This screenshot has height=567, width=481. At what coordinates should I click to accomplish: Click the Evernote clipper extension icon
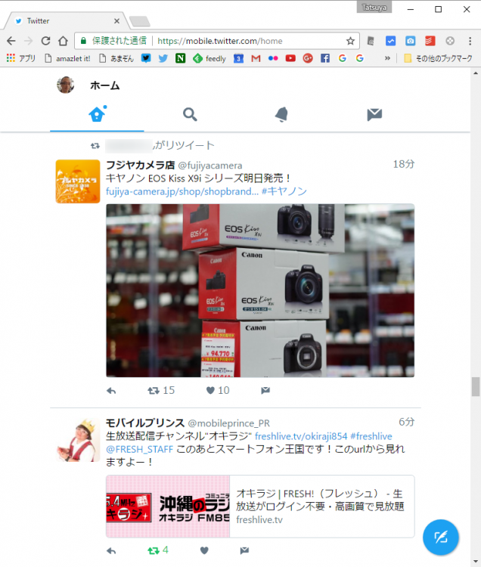point(371,41)
